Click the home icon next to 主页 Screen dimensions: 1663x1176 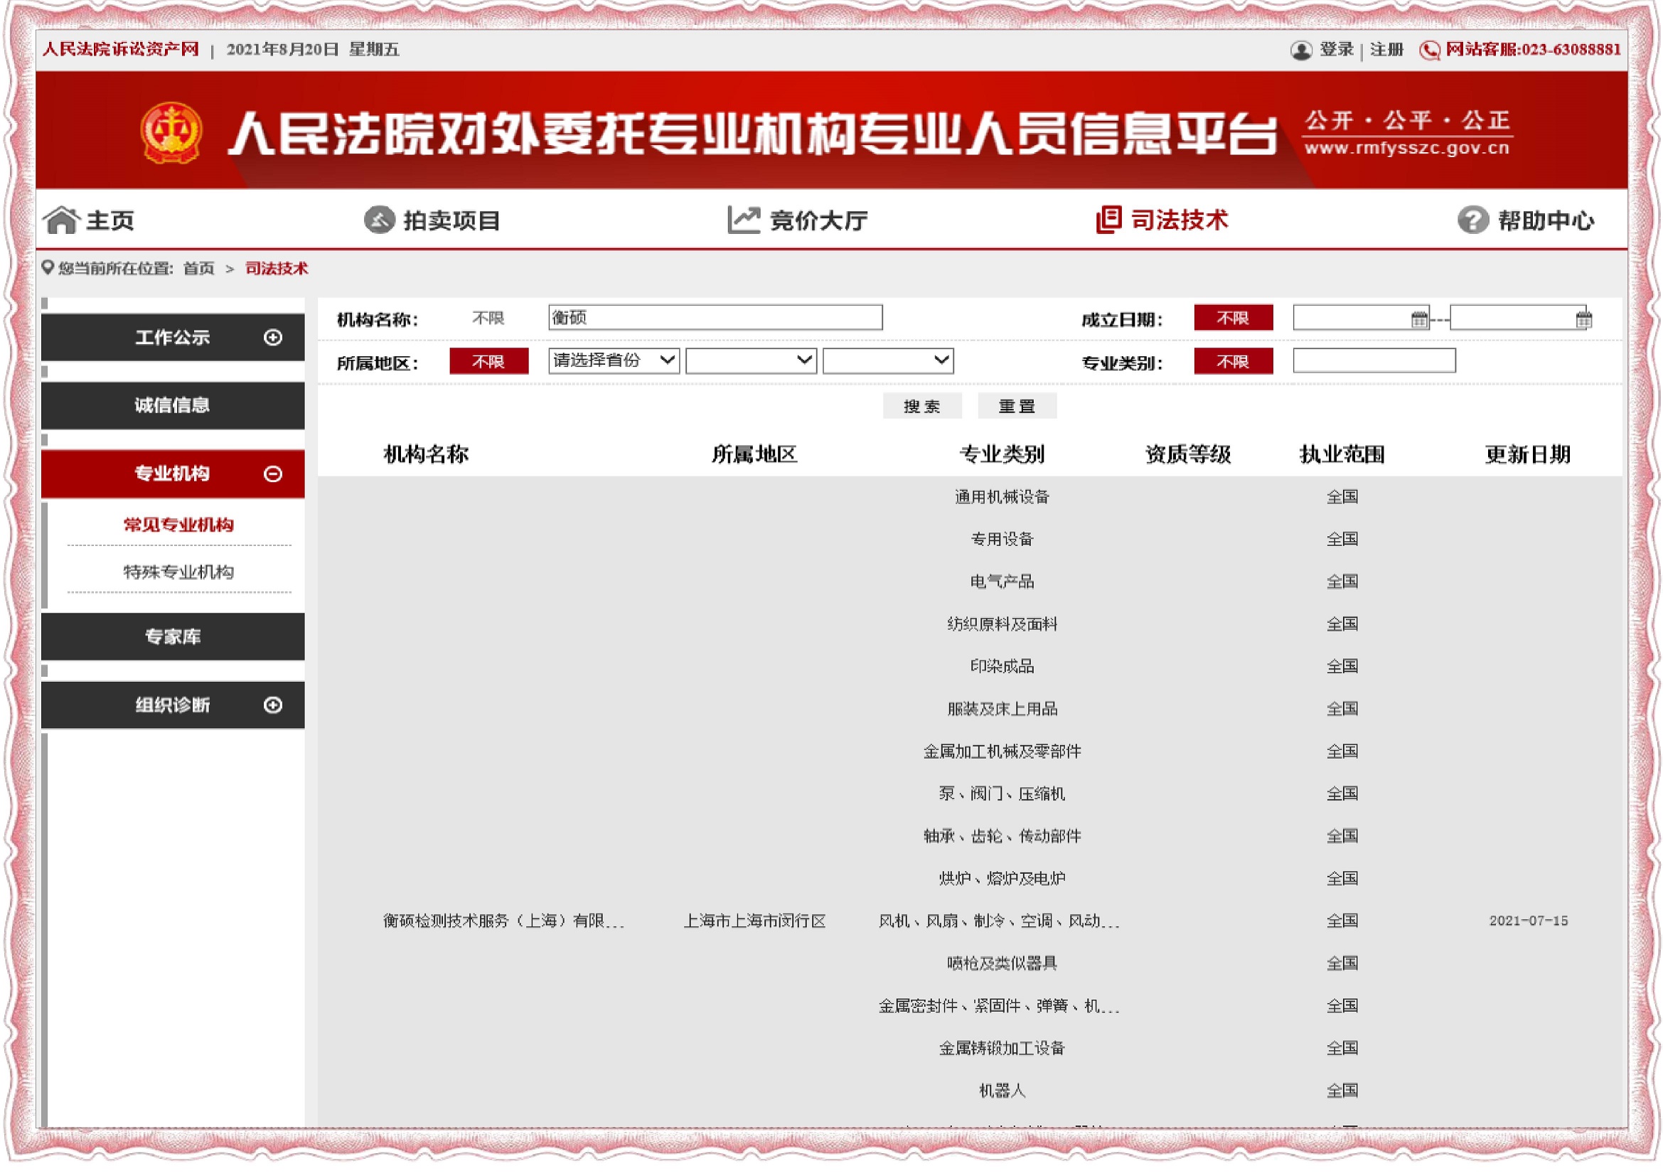point(64,221)
